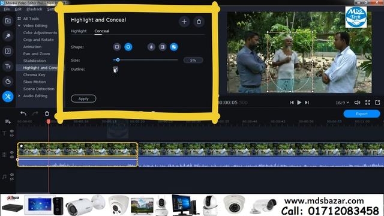Select the pixelate conceal type

[173, 47]
